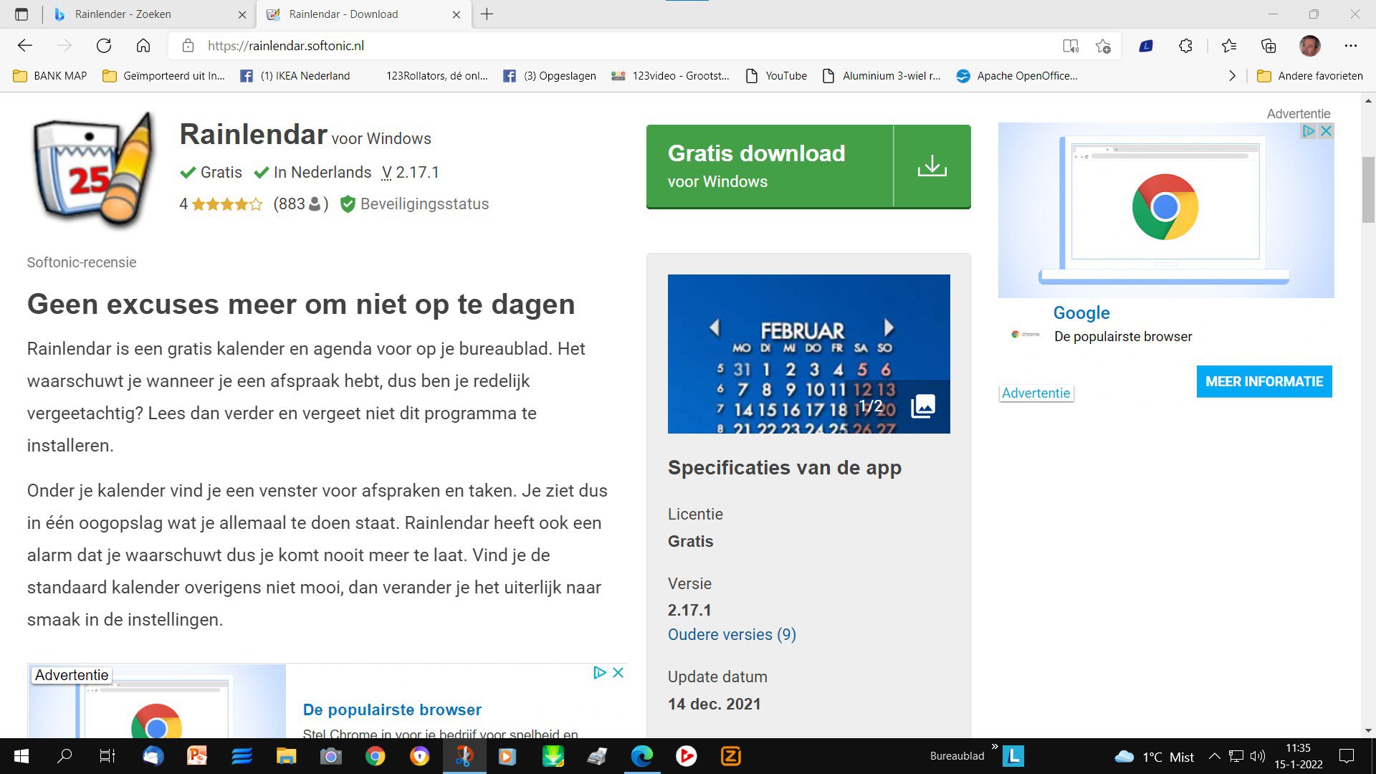Open Geïmporteerd uit In... favorites folder
The width and height of the screenshot is (1376, 774).
(164, 76)
